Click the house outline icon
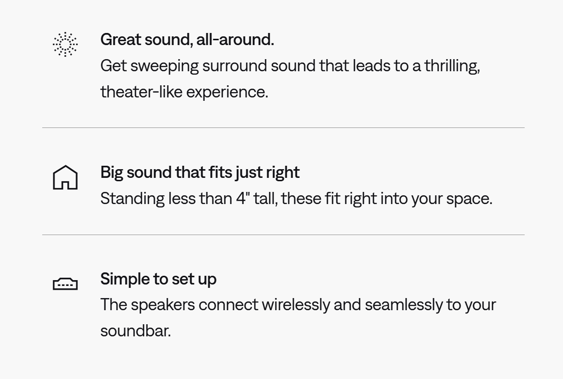Image resolution: width=563 pixels, height=379 pixels. [65, 177]
